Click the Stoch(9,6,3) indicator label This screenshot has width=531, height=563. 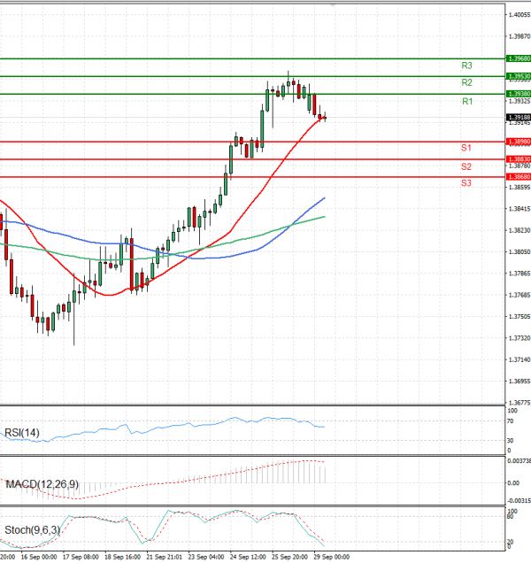[x=33, y=530]
